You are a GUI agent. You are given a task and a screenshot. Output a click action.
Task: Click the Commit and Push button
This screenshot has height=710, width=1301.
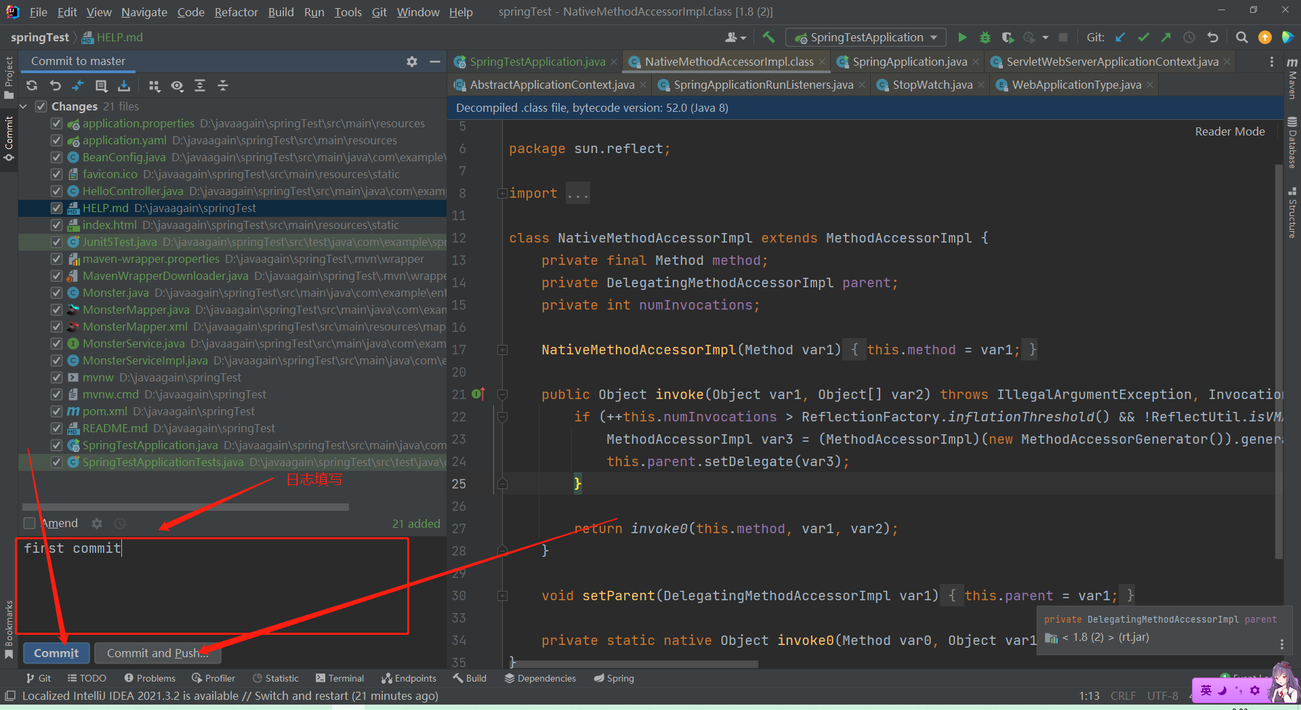(157, 653)
